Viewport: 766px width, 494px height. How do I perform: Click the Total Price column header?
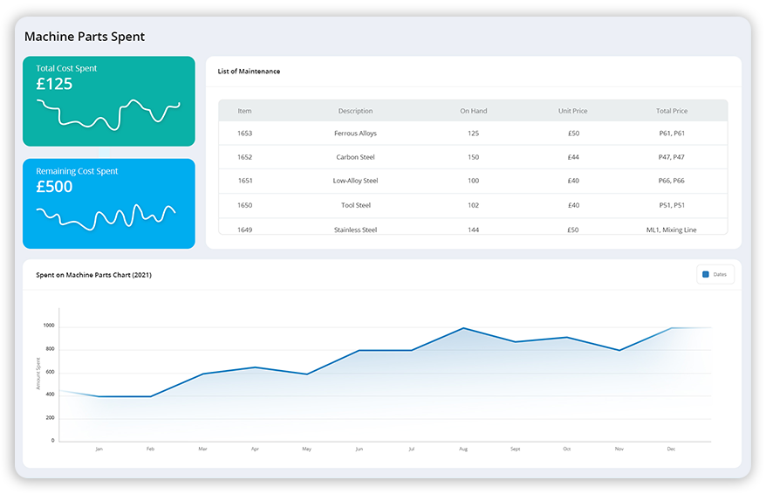(671, 111)
